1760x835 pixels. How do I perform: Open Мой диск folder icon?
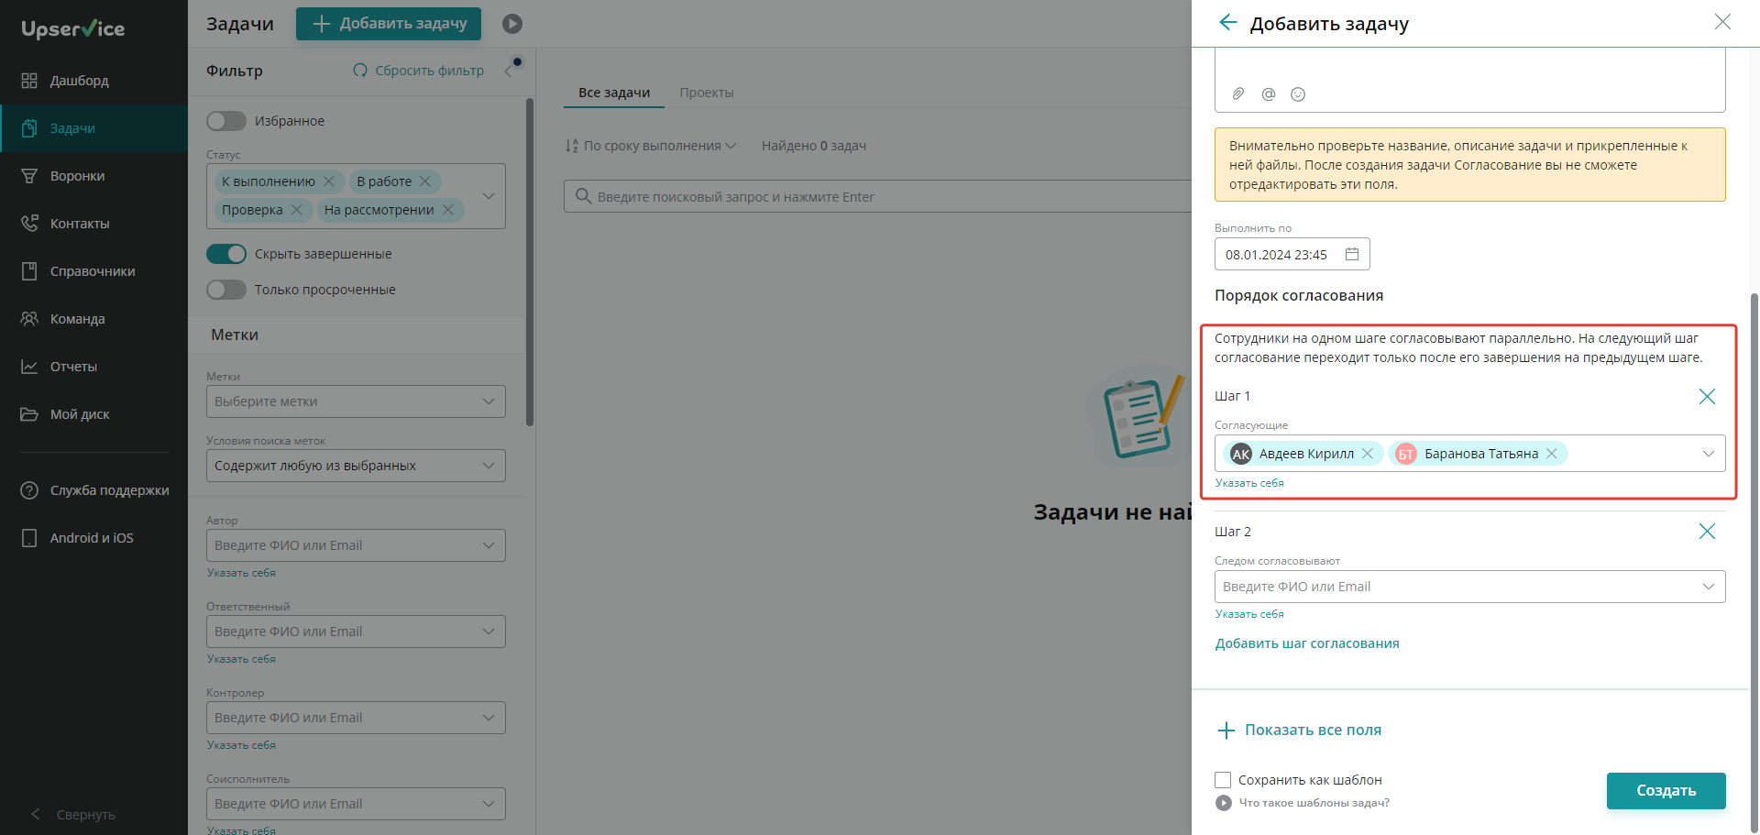(x=29, y=414)
